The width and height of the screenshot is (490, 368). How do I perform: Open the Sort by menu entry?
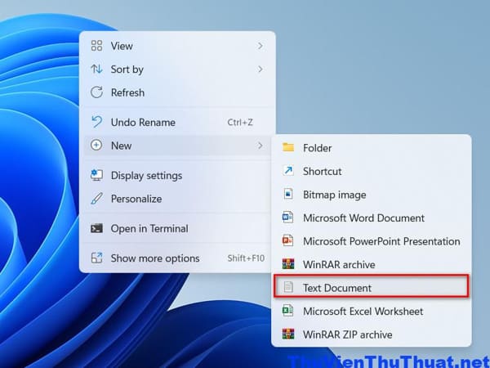click(x=177, y=70)
